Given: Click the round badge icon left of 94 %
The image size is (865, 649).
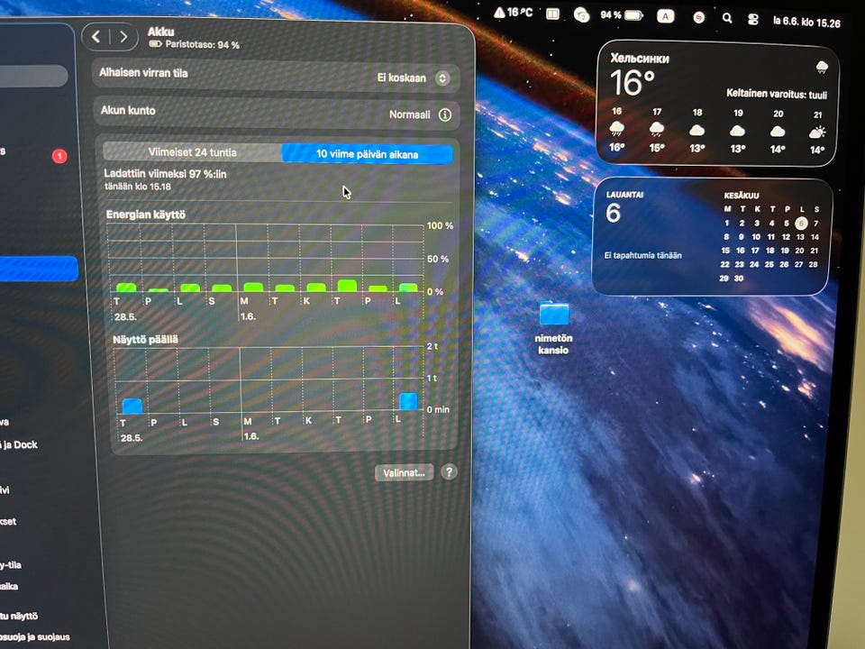Looking at the screenshot, I should coord(581,15).
